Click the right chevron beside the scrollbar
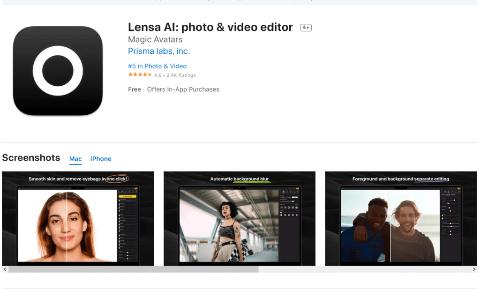The height and width of the screenshot is (297, 480). pyautogui.click(x=475, y=269)
